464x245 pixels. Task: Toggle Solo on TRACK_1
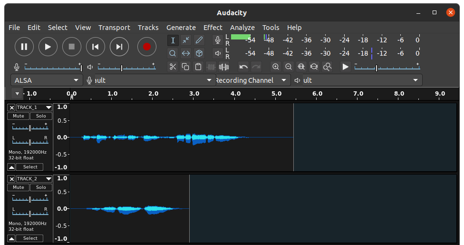coord(41,116)
